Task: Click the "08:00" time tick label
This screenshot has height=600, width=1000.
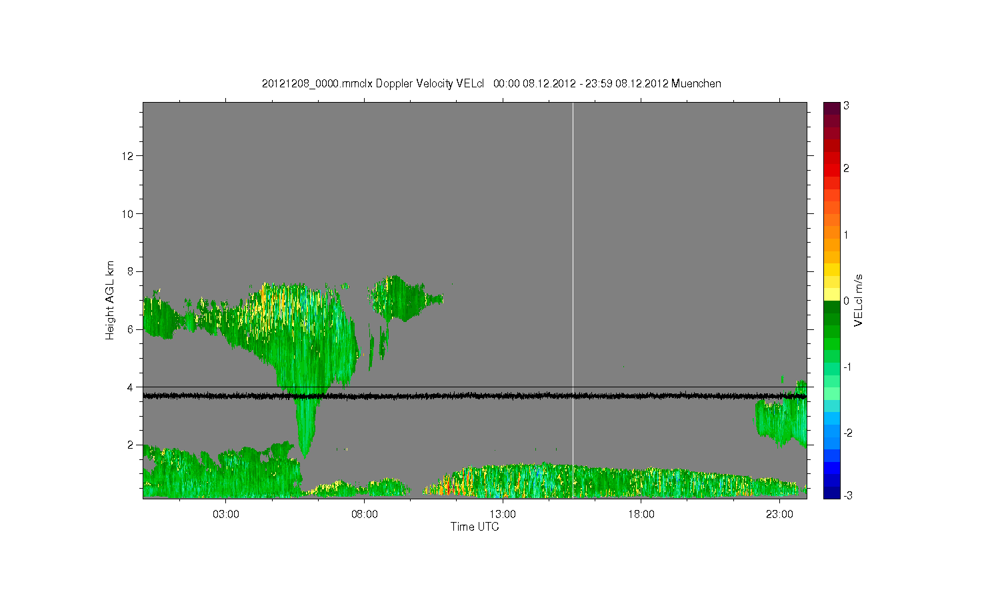Action: (x=365, y=515)
